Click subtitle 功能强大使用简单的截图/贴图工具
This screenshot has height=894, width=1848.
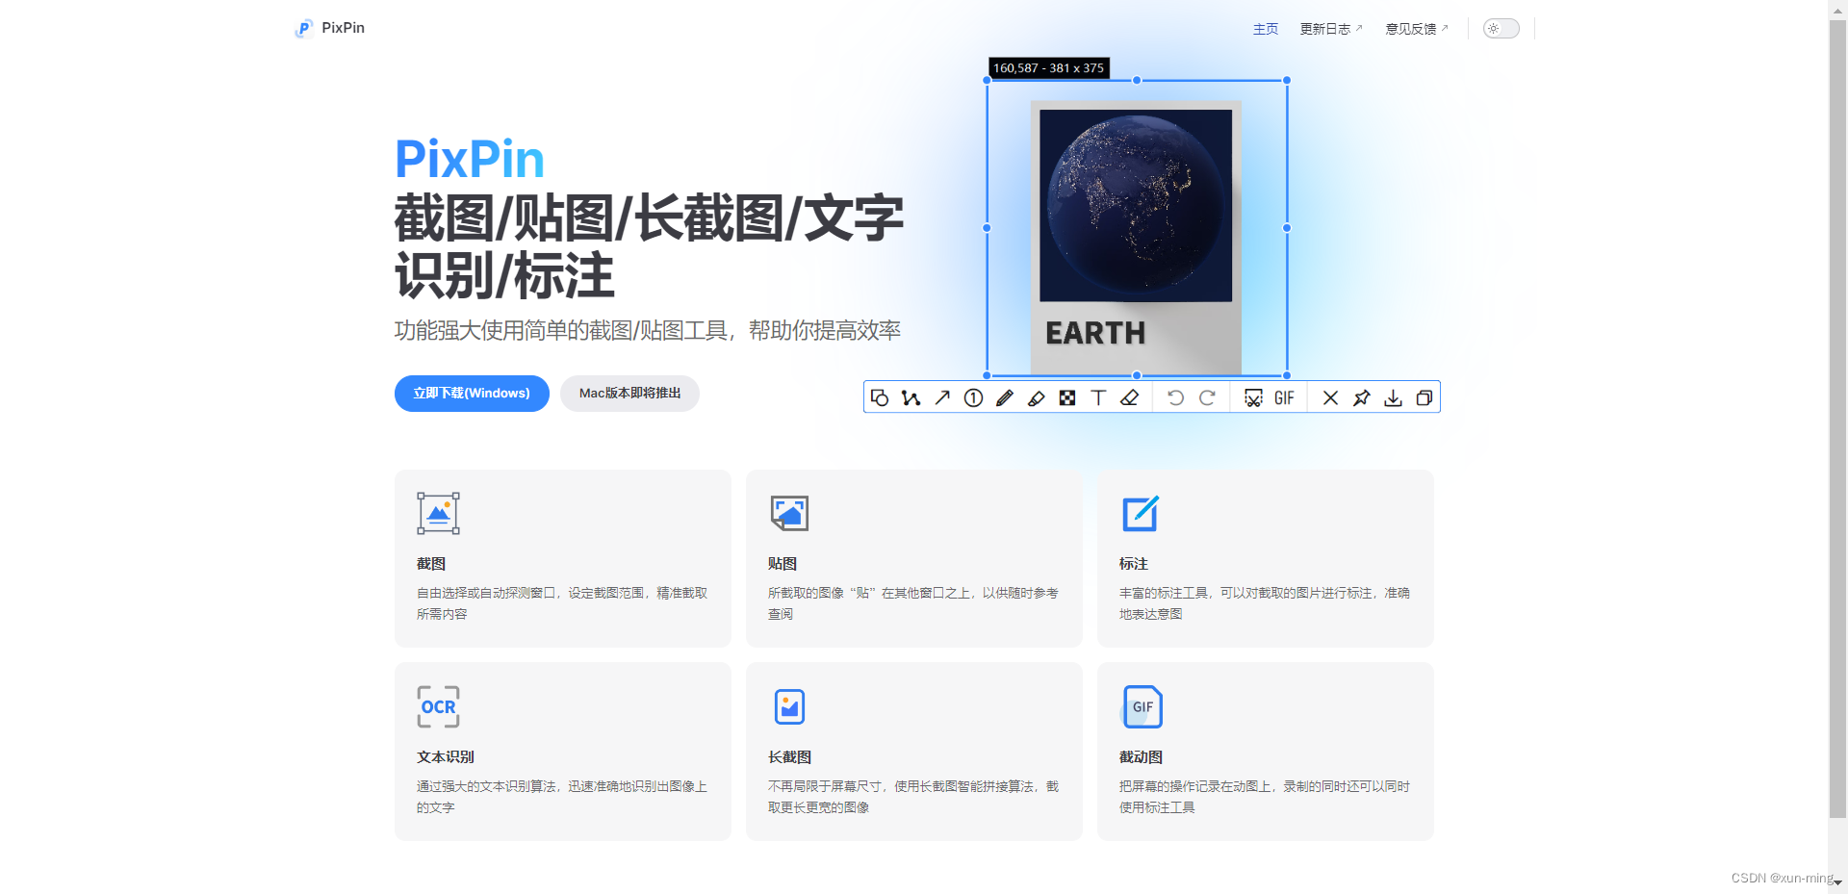click(647, 330)
